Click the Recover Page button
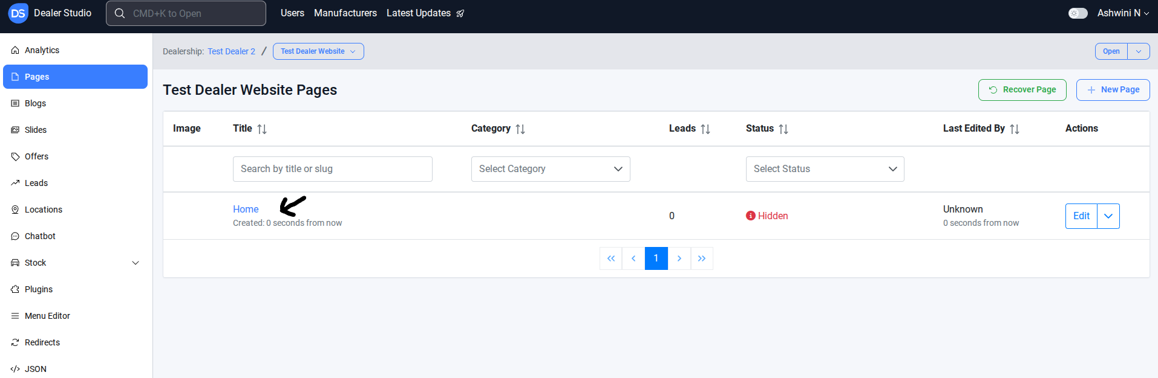 1022,90
